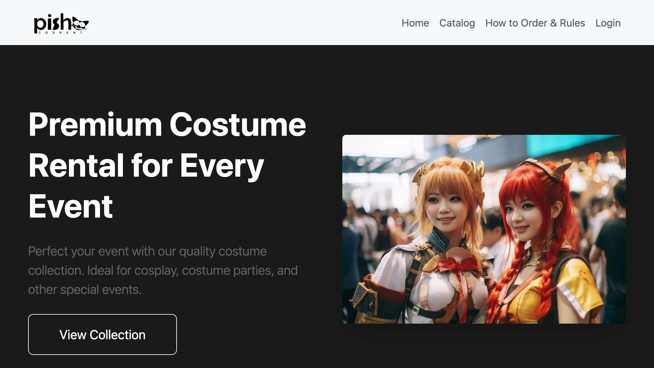Viewport: 654px width, 368px height.
Task: Go to the Home page link
Action: [415, 23]
